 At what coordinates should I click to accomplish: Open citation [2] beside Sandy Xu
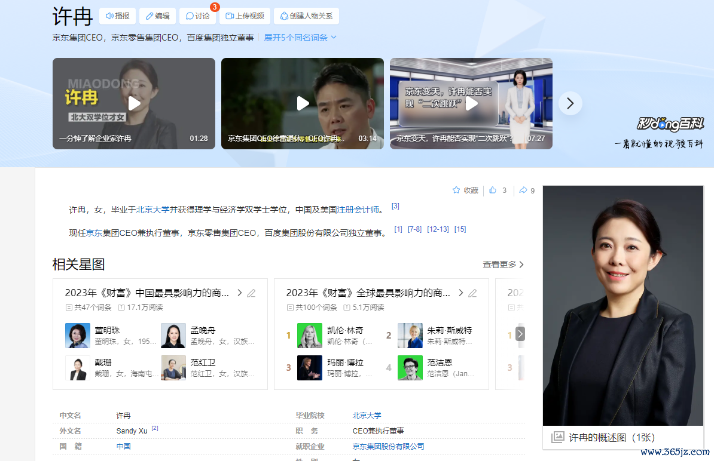pos(155,428)
